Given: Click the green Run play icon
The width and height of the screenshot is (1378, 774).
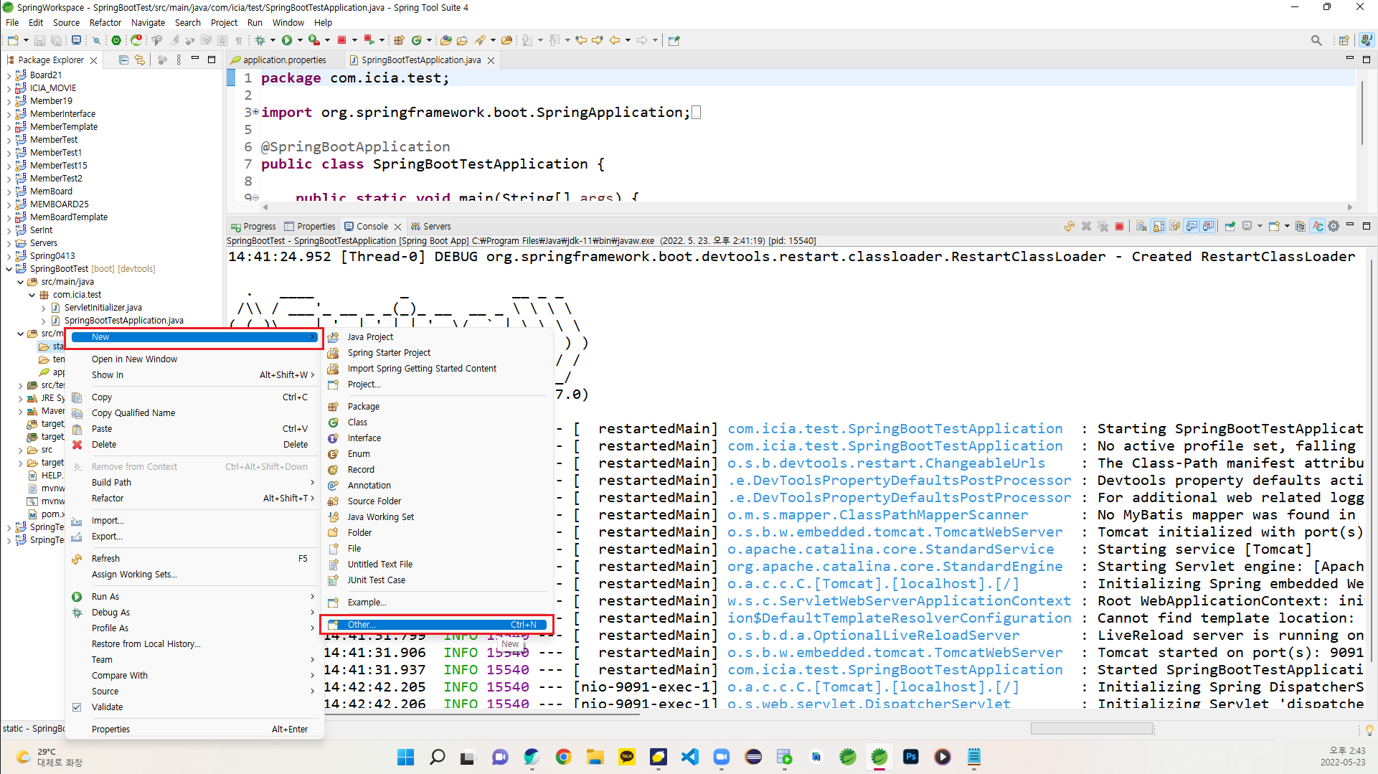Looking at the screenshot, I should coord(287,41).
